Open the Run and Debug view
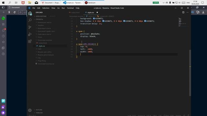The height and width of the screenshot is (116, 207). pos(30,34)
